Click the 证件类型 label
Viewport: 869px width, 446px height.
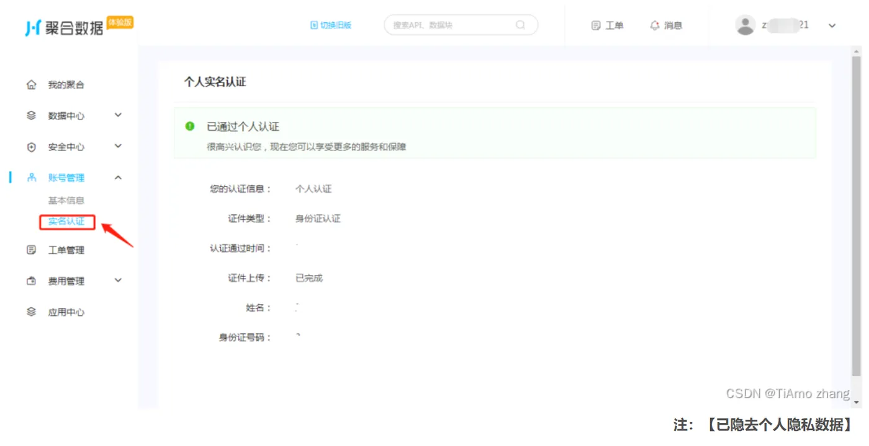pyautogui.click(x=250, y=219)
